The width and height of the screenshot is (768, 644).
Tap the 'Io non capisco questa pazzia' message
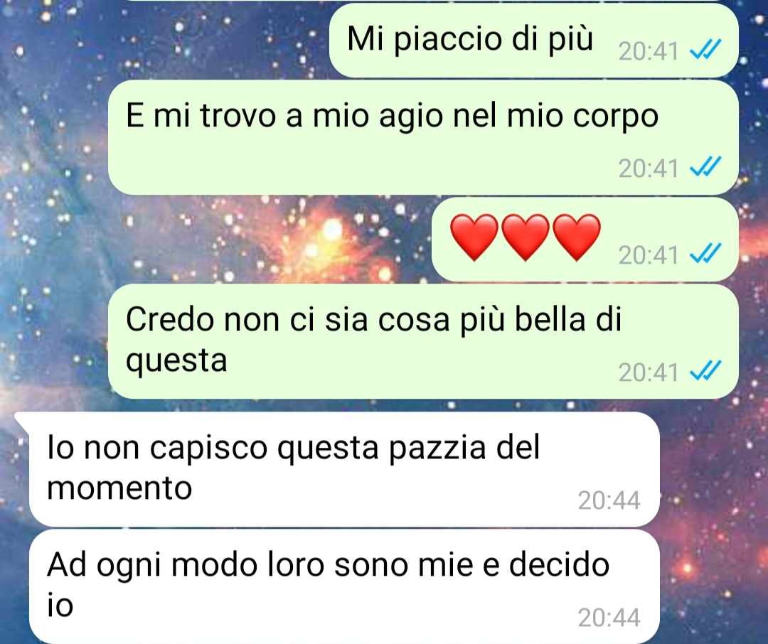(x=344, y=469)
